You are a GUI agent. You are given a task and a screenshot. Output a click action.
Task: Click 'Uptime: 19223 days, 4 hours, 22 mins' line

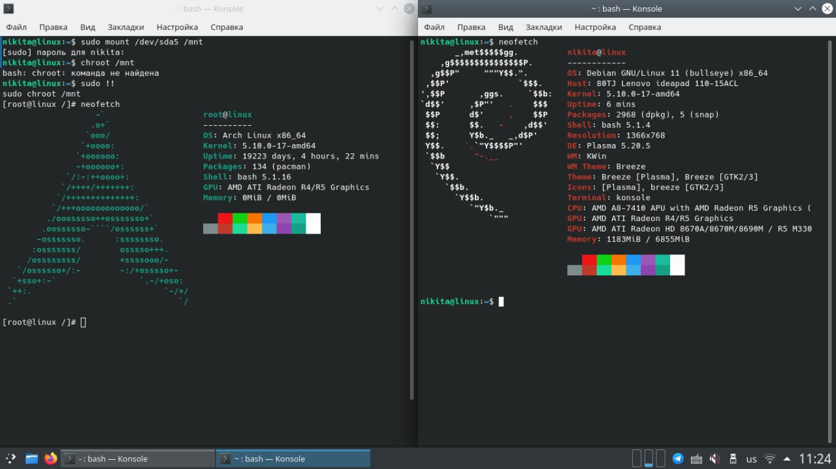pos(291,157)
